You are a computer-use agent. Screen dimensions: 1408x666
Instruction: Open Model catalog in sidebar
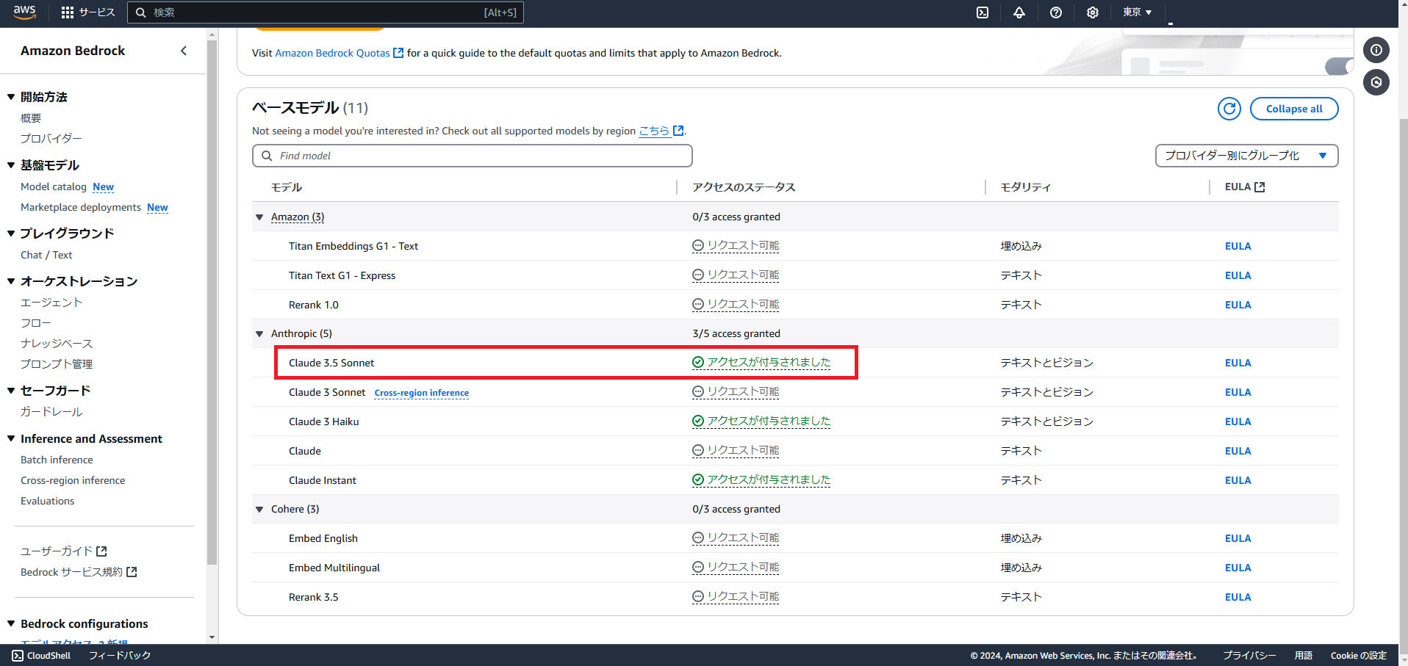(54, 187)
